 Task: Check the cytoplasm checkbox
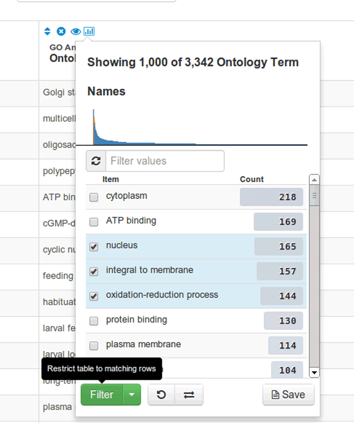pos(94,197)
